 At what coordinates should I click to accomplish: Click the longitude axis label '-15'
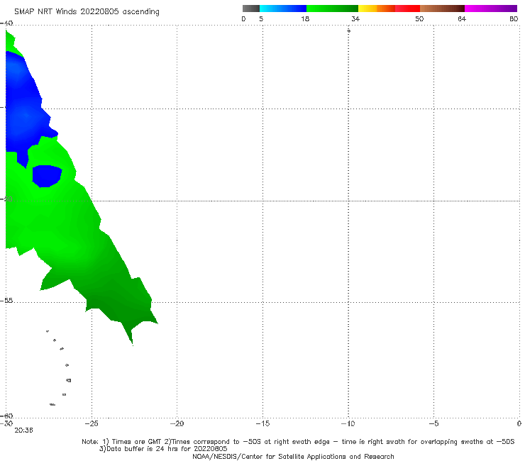262,423
